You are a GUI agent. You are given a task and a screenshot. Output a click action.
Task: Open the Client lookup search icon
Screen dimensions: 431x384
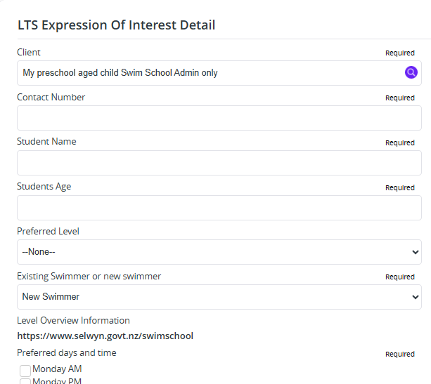click(x=411, y=72)
